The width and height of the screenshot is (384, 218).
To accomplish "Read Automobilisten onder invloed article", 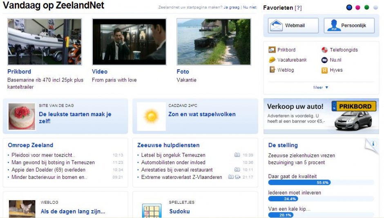I will tap(173, 162).
